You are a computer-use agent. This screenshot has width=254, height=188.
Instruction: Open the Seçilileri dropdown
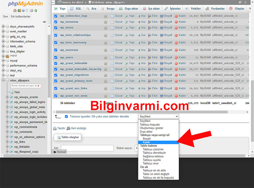pyautogui.click(x=158, y=116)
